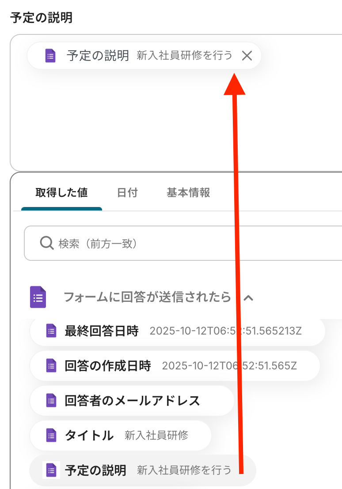Image resolution: width=342 pixels, height=489 pixels.
Task: Click the Forms icon on the タイトル row
Action: pos(51,435)
